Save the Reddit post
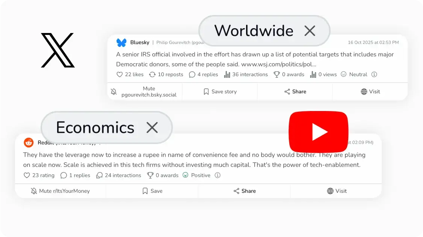Viewport: 423px width, 237px height. [x=152, y=191]
